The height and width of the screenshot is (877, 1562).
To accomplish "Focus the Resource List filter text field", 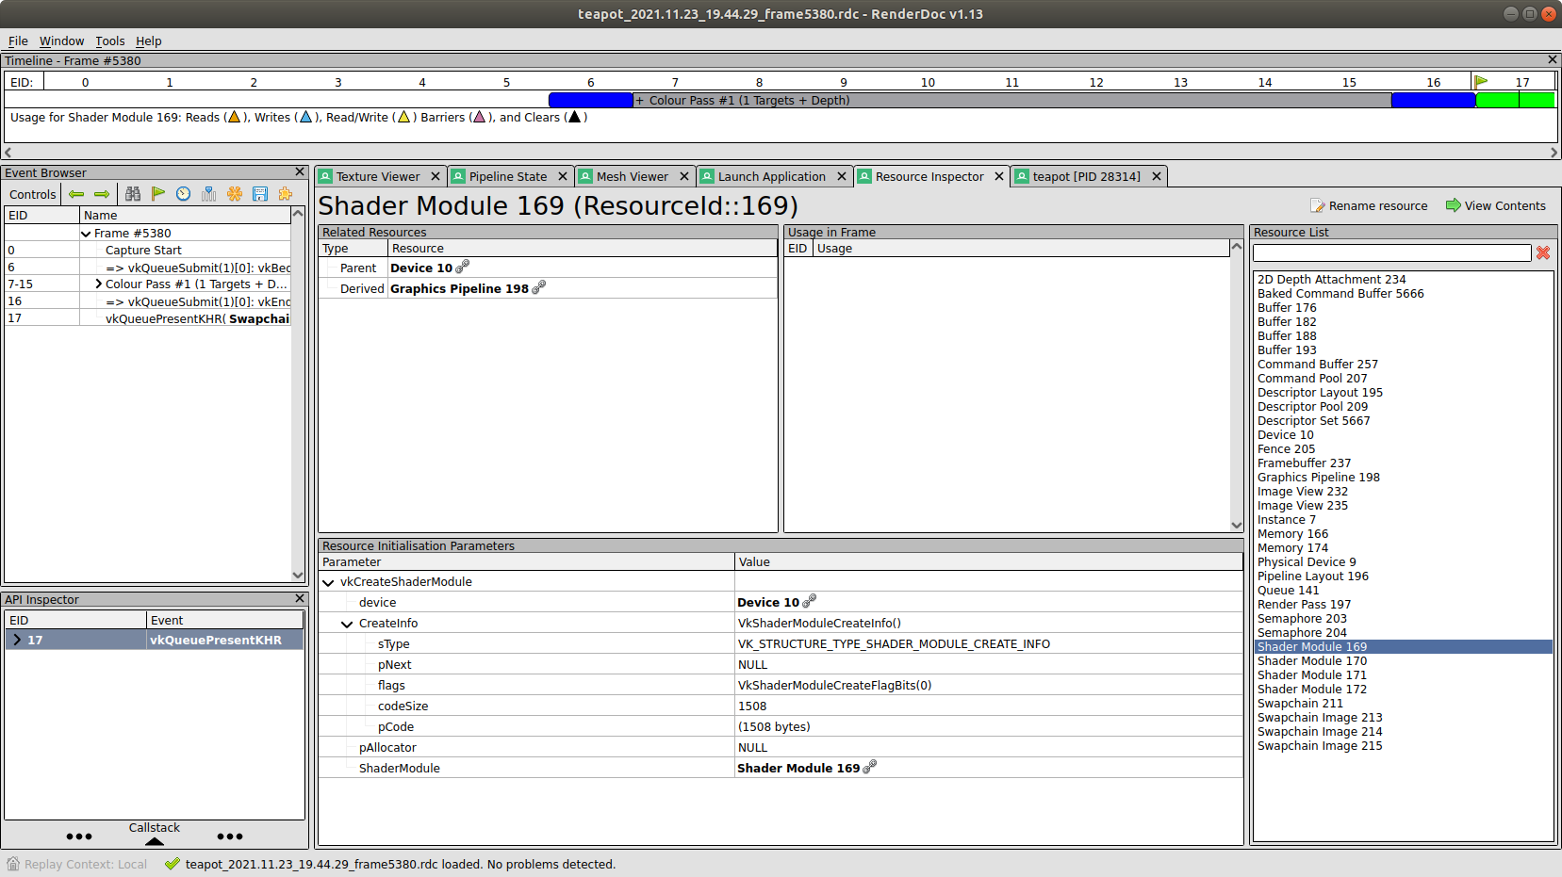I will tap(1391, 252).
